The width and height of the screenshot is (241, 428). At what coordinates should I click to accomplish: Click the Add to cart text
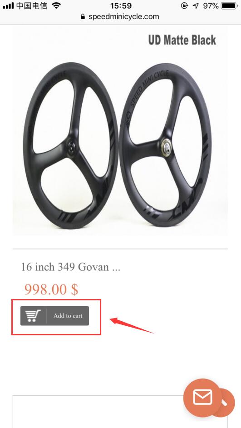(x=68, y=316)
